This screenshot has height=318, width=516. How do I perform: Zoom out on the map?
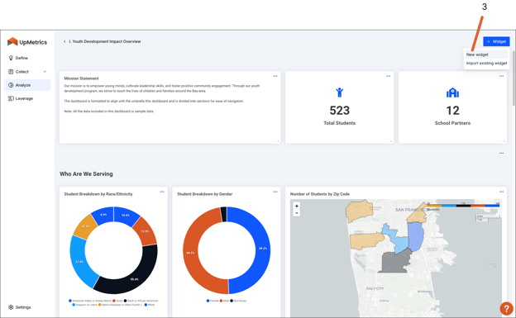click(297, 213)
